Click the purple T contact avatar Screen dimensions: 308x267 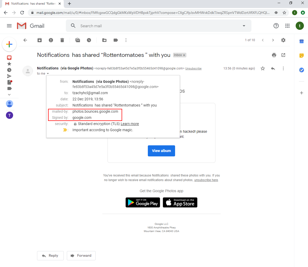point(10,115)
